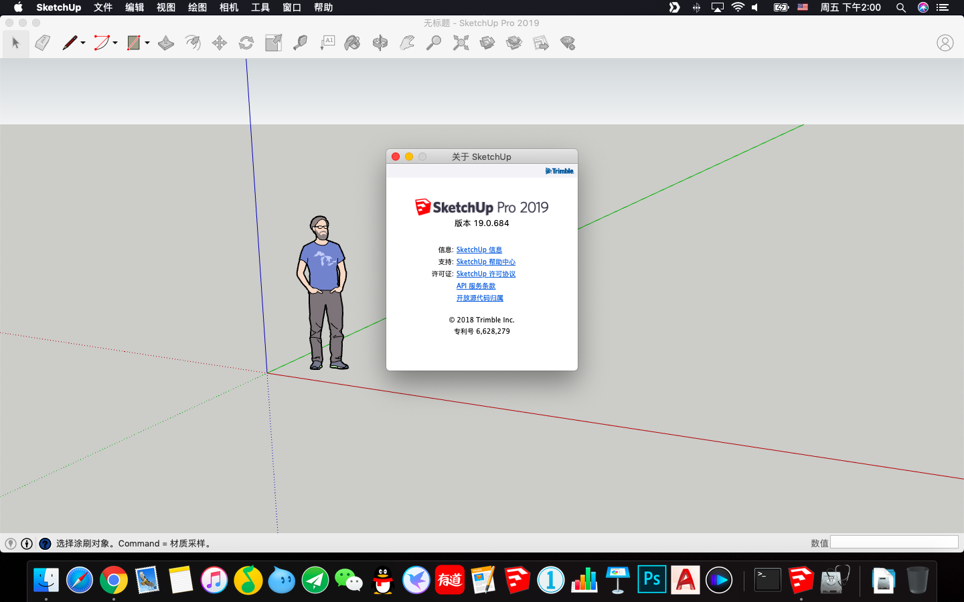The height and width of the screenshot is (602, 964).
Task: Select the Tape Measure tool
Action: pyautogui.click(x=300, y=43)
